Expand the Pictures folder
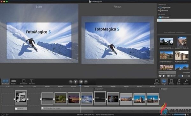 tap(158, 17)
